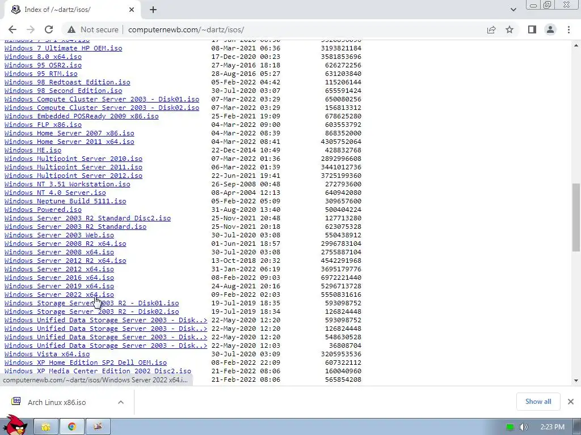Open Windows Storage Server 2003 R2 Disk02.iso

(92, 312)
